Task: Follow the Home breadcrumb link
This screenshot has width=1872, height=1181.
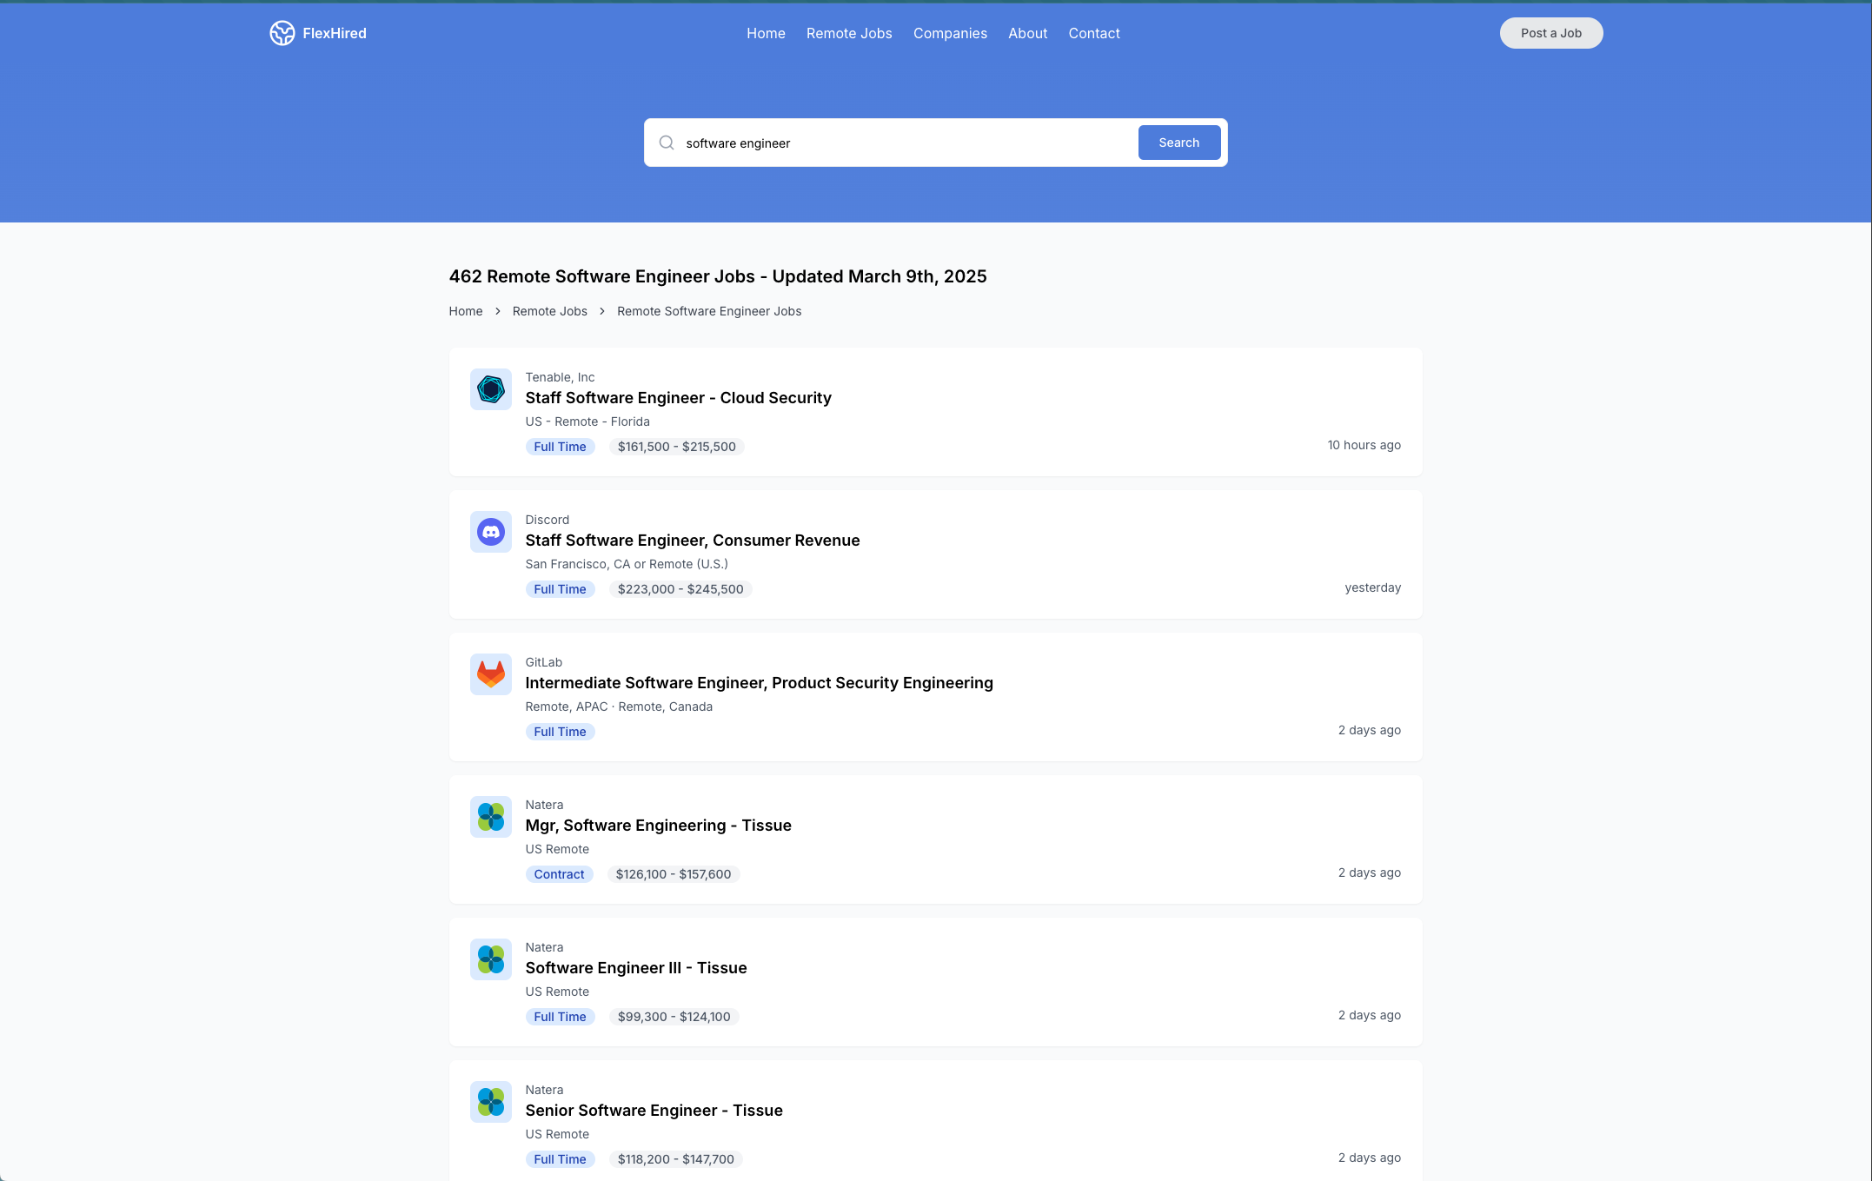Action: [466, 311]
